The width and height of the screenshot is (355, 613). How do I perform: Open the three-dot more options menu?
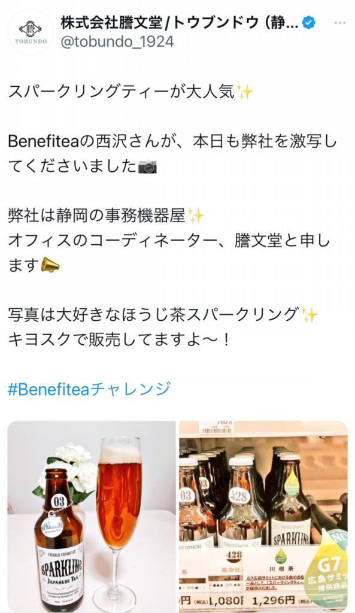click(x=340, y=23)
